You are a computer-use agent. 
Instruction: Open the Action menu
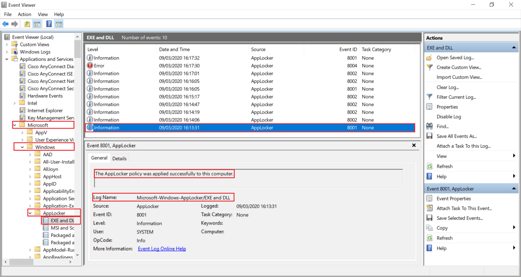tap(24, 14)
